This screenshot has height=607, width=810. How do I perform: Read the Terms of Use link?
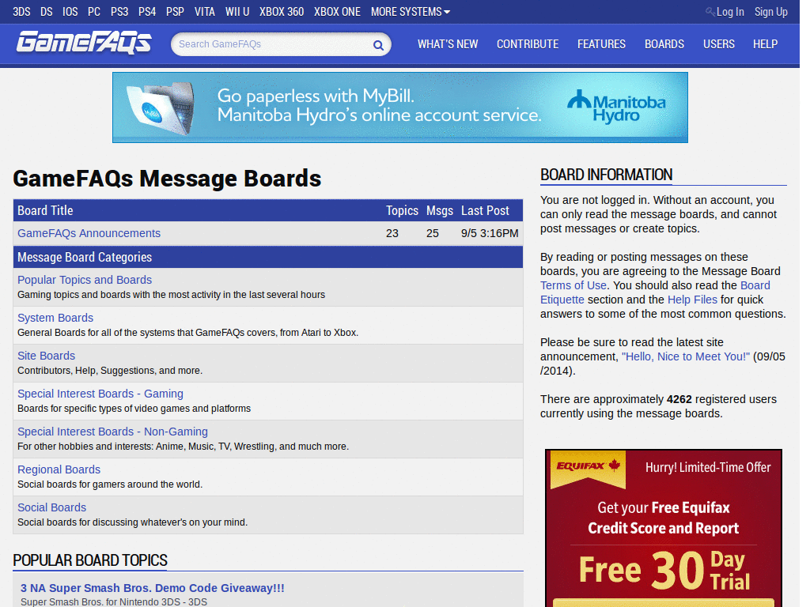tap(573, 285)
